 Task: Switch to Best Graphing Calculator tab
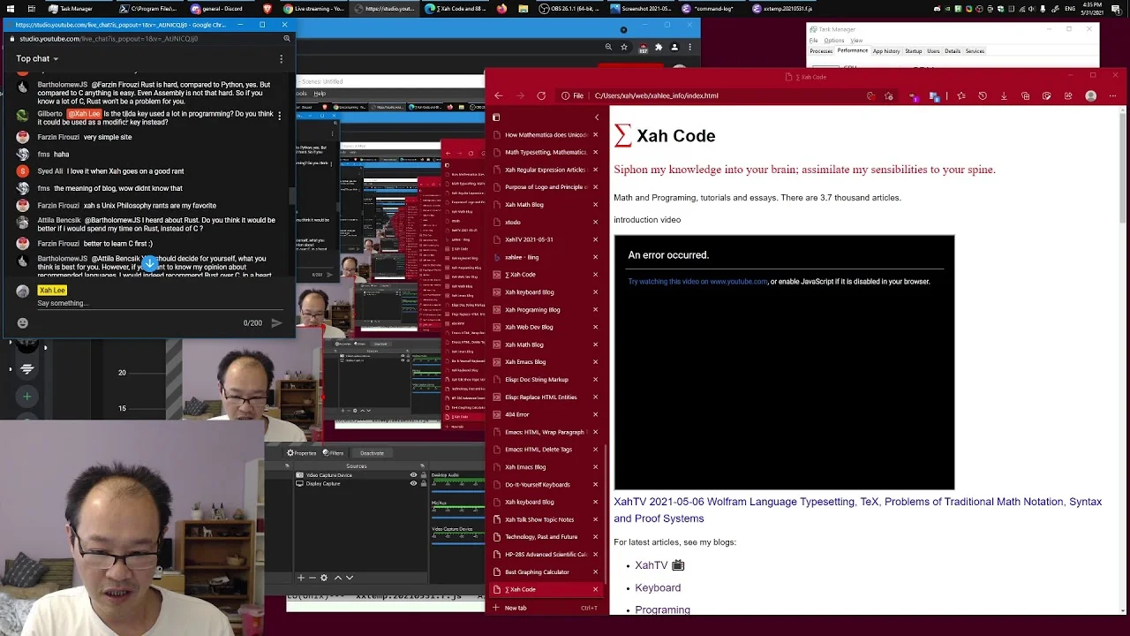(544, 572)
